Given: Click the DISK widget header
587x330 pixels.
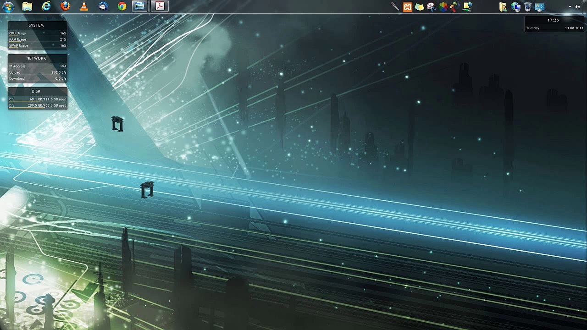Looking at the screenshot, I should coord(36,91).
